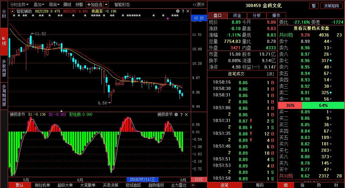Viewport: 345px width, 188px height.
Task: Switch to 分析 tab
Action: 257,15
